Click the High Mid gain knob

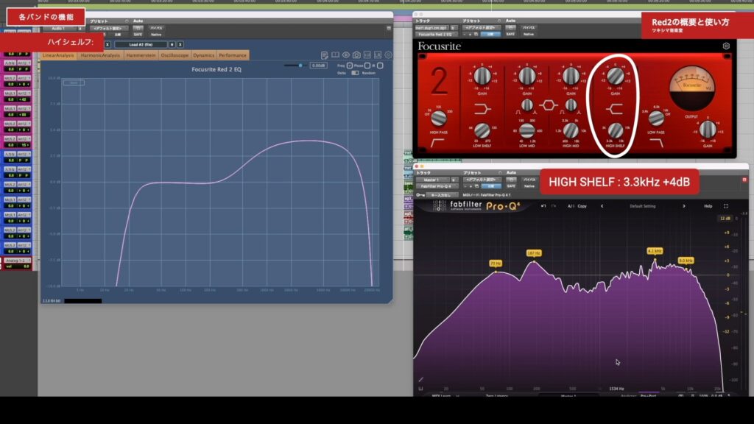point(571,76)
